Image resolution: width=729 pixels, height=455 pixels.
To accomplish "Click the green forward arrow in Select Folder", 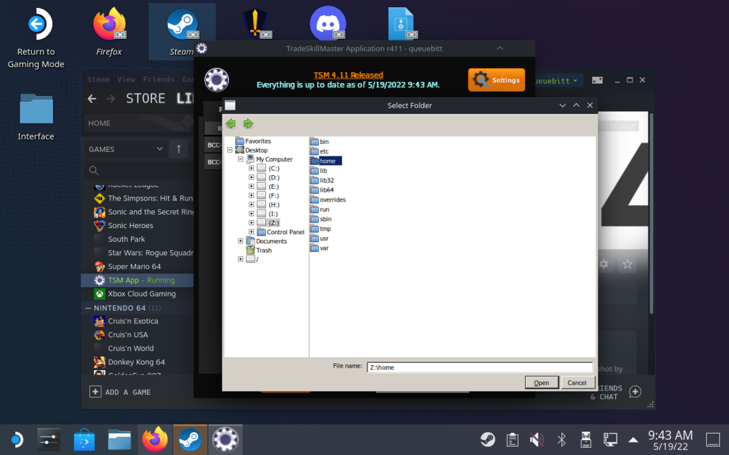I will pyautogui.click(x=248, y=124).
